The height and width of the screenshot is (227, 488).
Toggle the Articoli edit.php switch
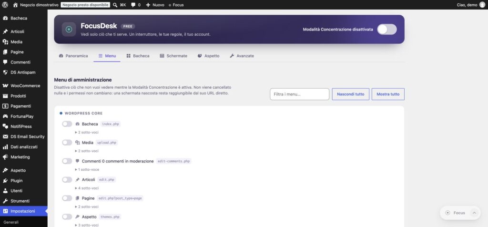click(x=67, y=180)
